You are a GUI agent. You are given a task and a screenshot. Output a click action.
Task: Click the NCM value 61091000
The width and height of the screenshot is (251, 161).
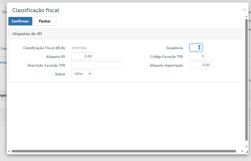click(79, 48)
